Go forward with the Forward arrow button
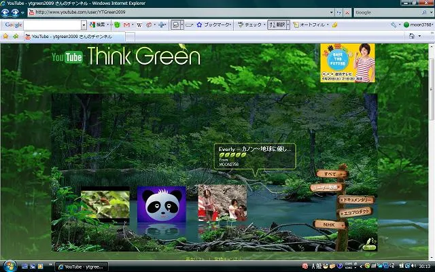 (x=15, y=13)
